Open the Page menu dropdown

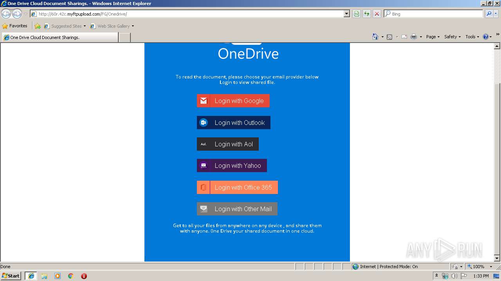click(433, 37)
